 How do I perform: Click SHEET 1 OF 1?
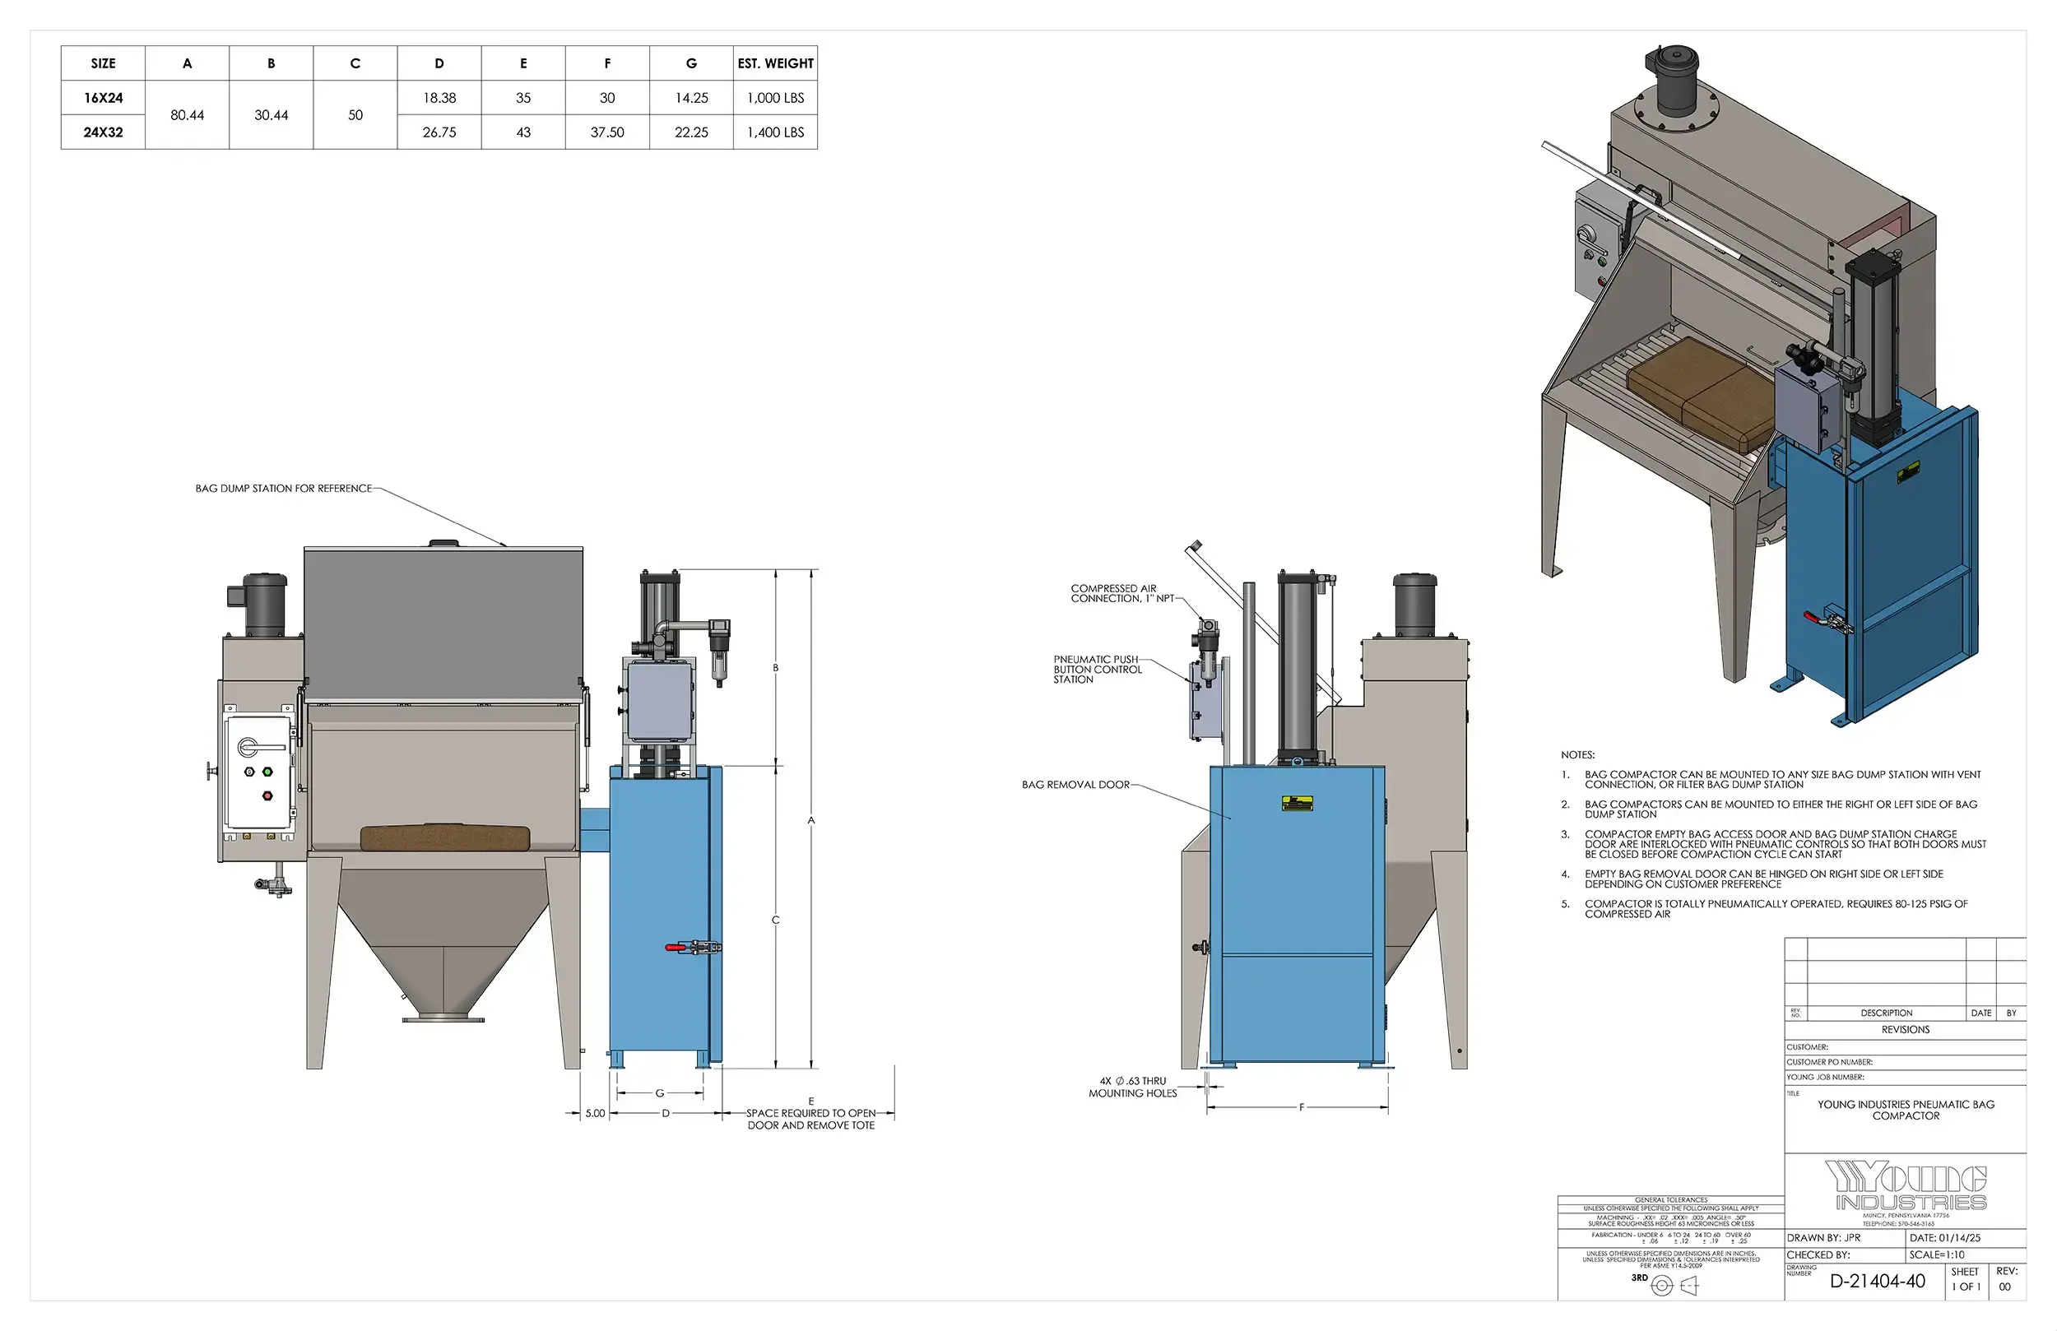click(x=1965, y=1279)
